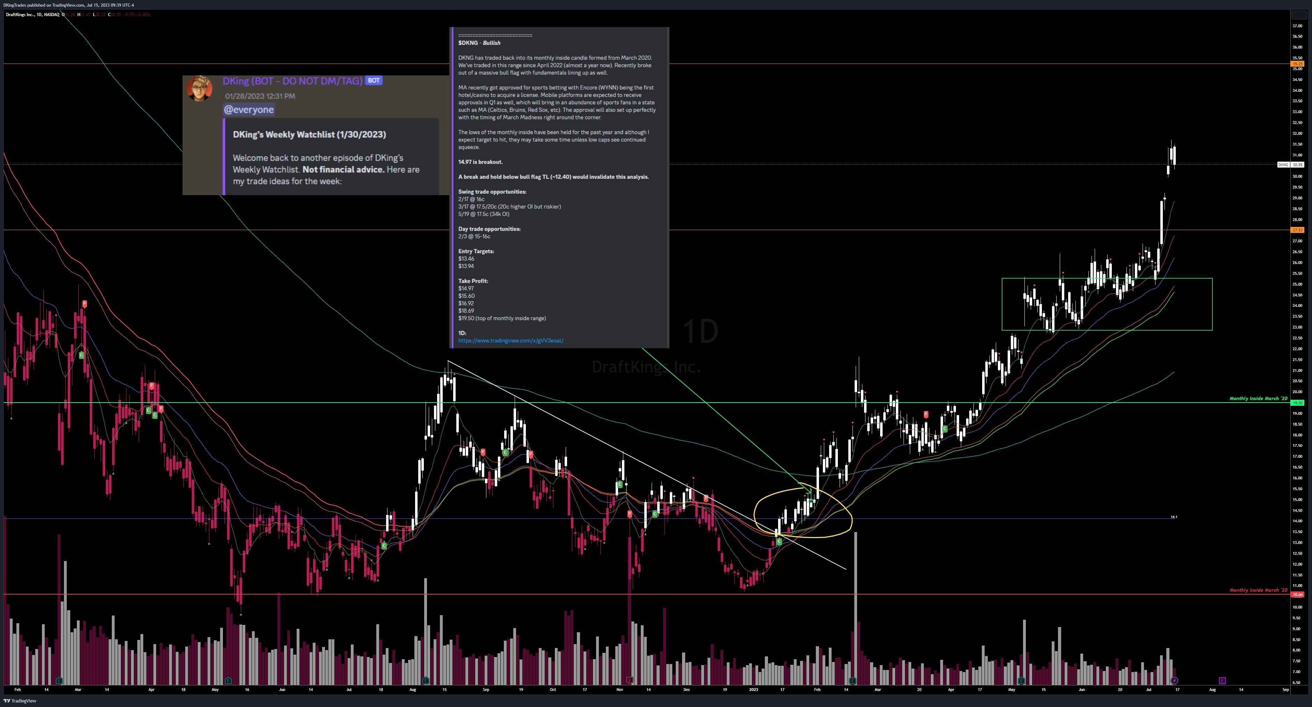The height and width of the screenshot is (707, 1312).
Task: Click the green 'Monthly Inside March '20' label
Action: click(x=1258, y=399)
